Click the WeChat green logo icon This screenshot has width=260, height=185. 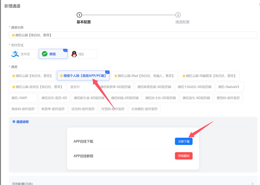click(x=45, y=54)
